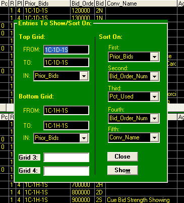Viewport: 184px width, 203px height.
Task: Click the Grid 3 label button
Action: 29,158
